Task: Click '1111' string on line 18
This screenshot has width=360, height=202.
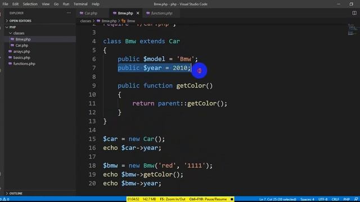Action: point(195,166)
